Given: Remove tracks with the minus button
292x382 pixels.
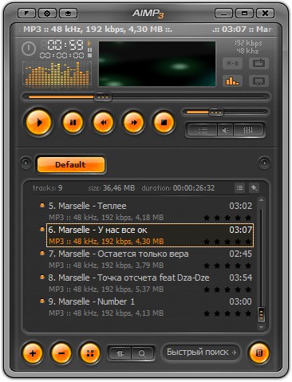Looking at the screenshot, I should pos(61,353).
